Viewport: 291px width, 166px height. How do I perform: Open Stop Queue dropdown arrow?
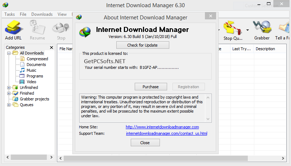(x=247, y=30)
